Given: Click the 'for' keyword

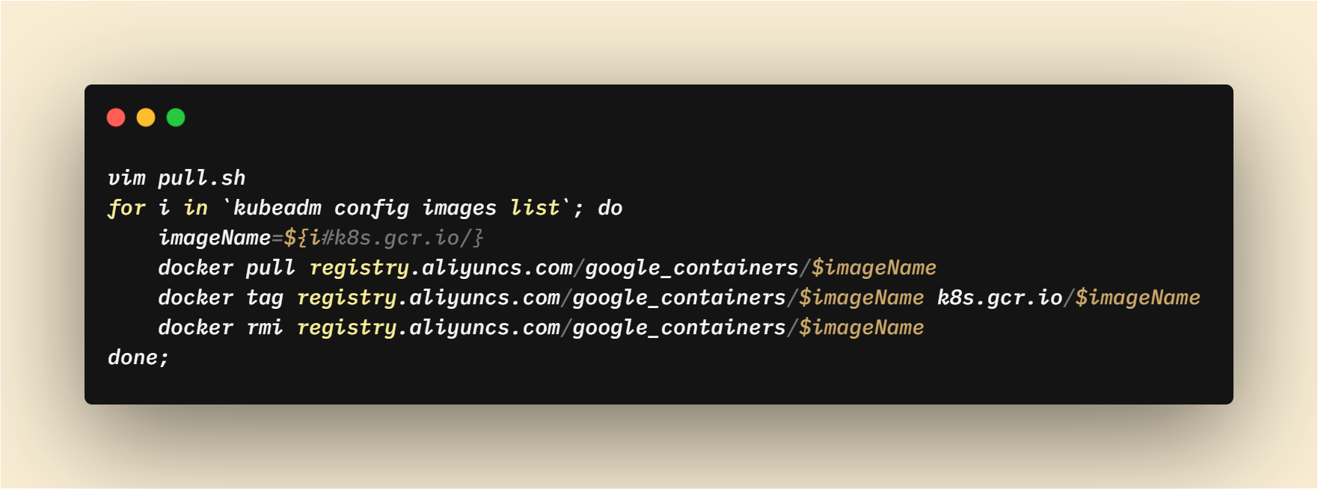Looking at the screenshot, I should [x=126, y=208].
